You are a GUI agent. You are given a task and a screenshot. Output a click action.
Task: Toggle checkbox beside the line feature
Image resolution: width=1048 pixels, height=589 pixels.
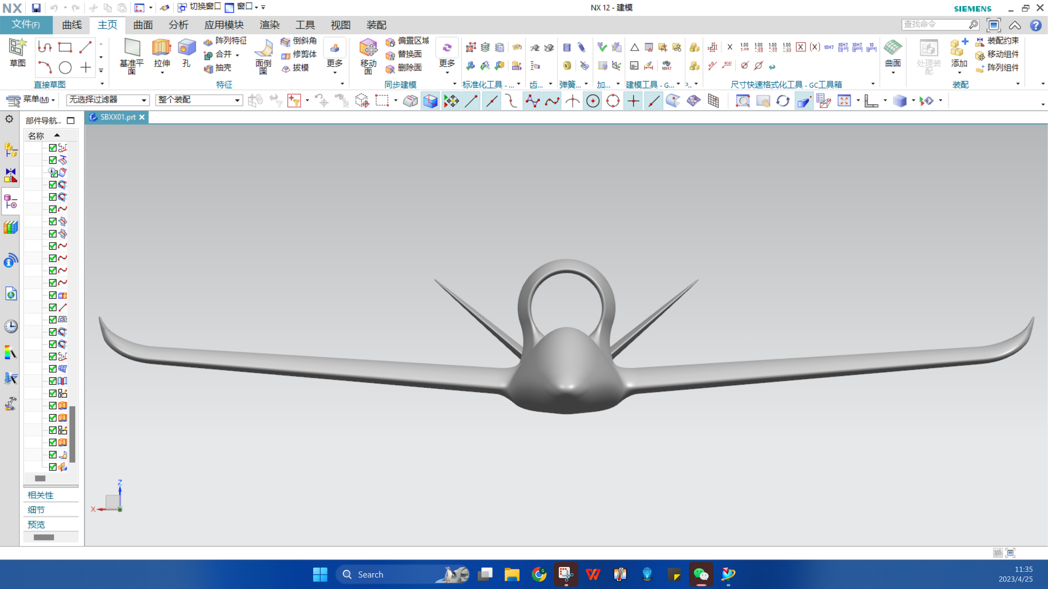click(53, 307)
